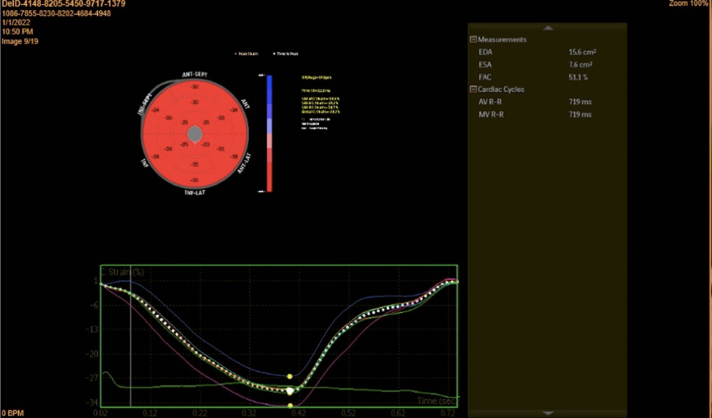Viewport: 712px width, 418px height.
Task: Select the ANT-SEPT segment label
Action: pos(194,74)
